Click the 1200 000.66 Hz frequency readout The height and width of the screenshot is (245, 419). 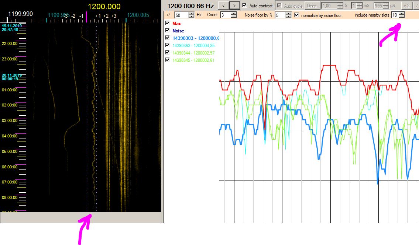(190, 6)
